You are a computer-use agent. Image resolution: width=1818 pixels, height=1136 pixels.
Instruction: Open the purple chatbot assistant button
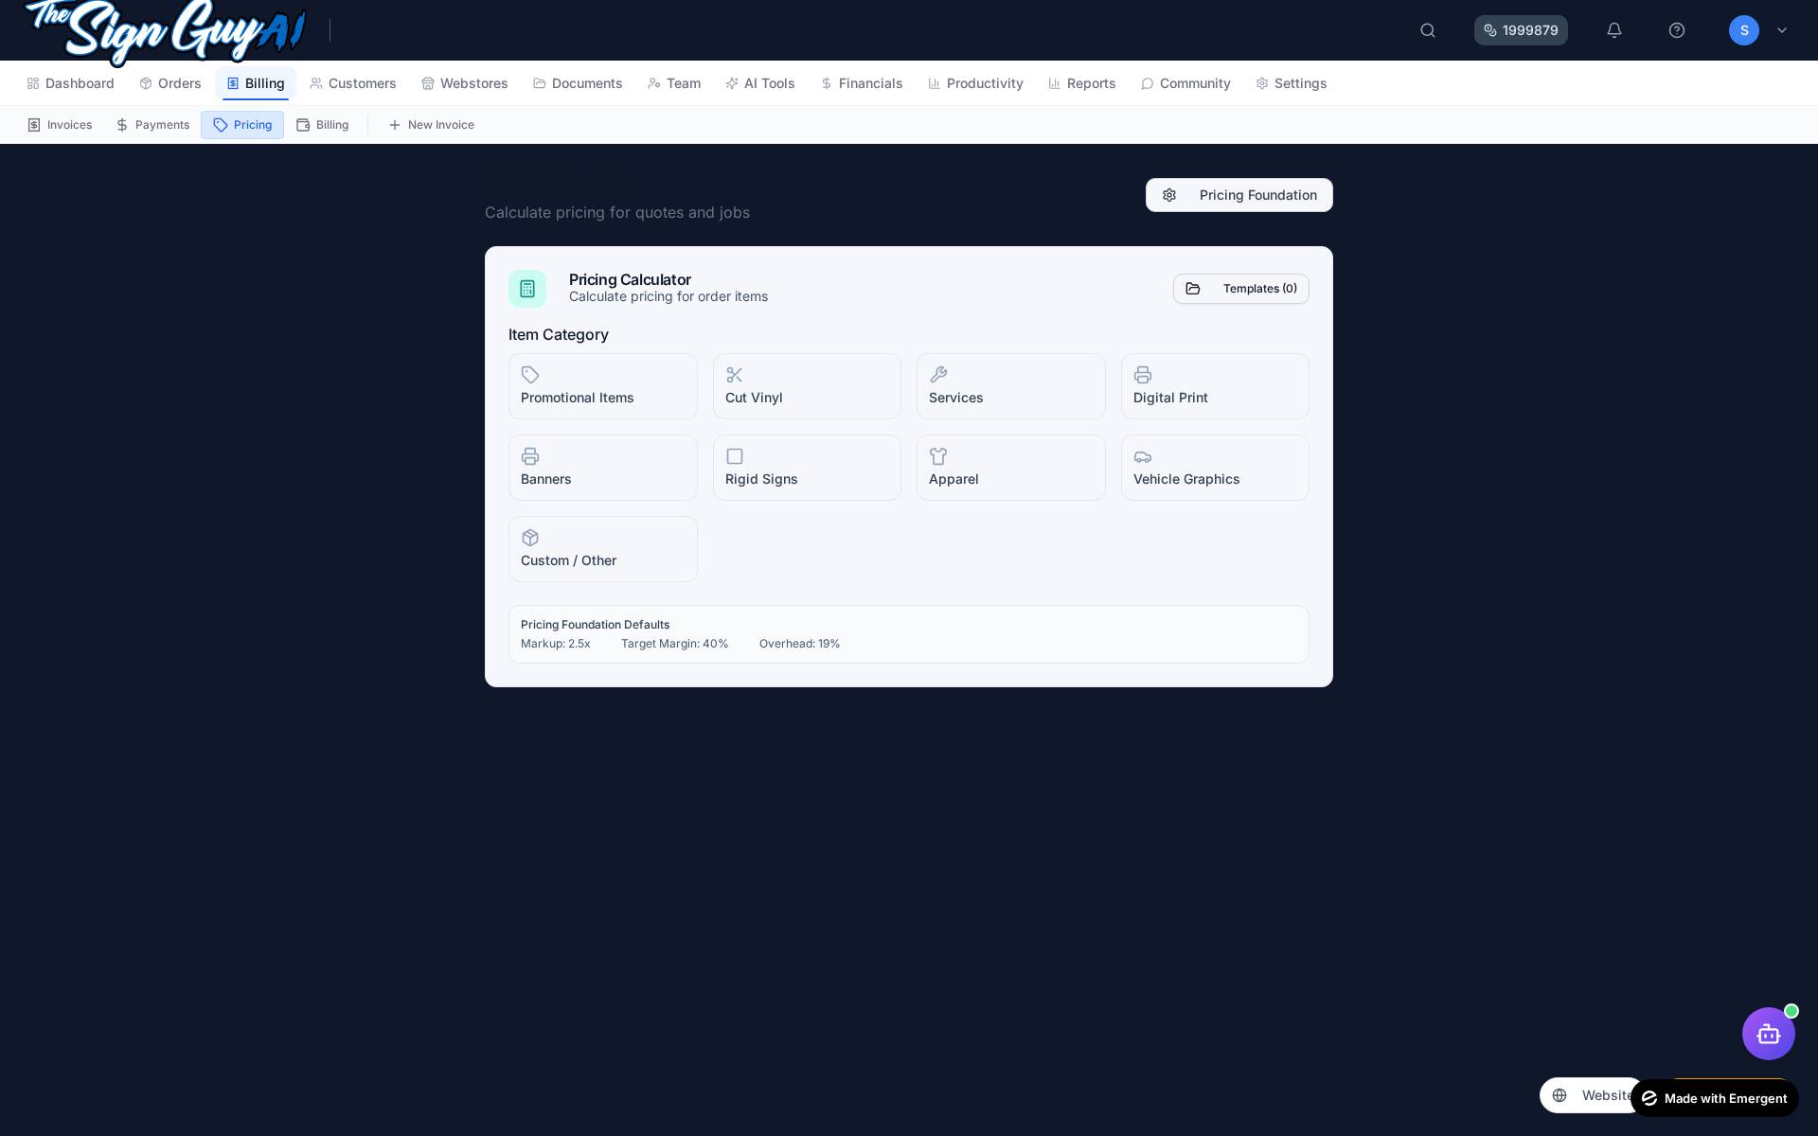[1769, 1034]
